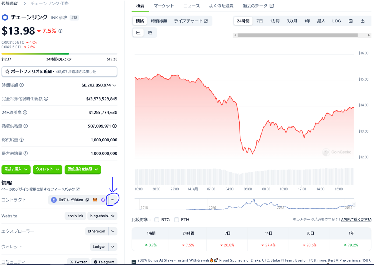Go to 仮想通貨 breadcrumb link
Screen dimensions: 374x265
tap(10, 3)
